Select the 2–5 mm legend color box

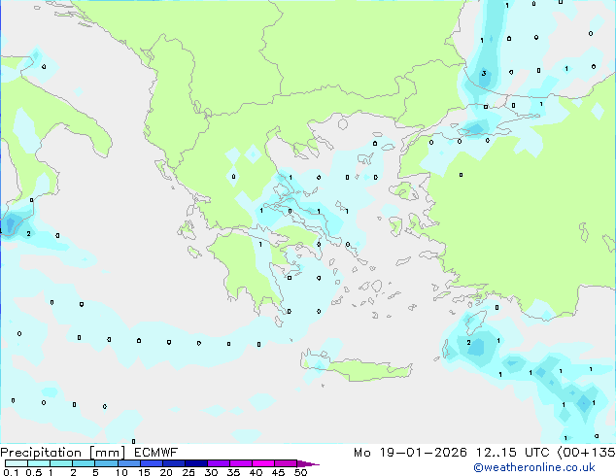84,463
